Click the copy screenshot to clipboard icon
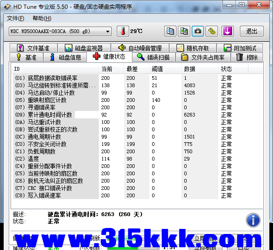Image resolution: width=273 pixels, height=250 pixels. coord(184,31)
